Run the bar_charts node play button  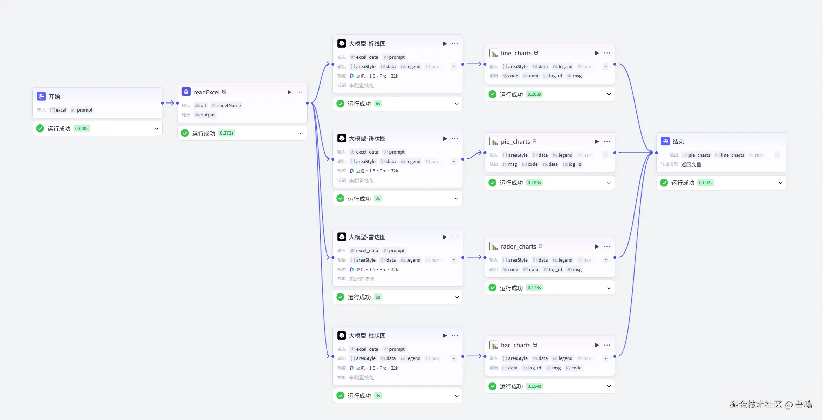point(597,345)
